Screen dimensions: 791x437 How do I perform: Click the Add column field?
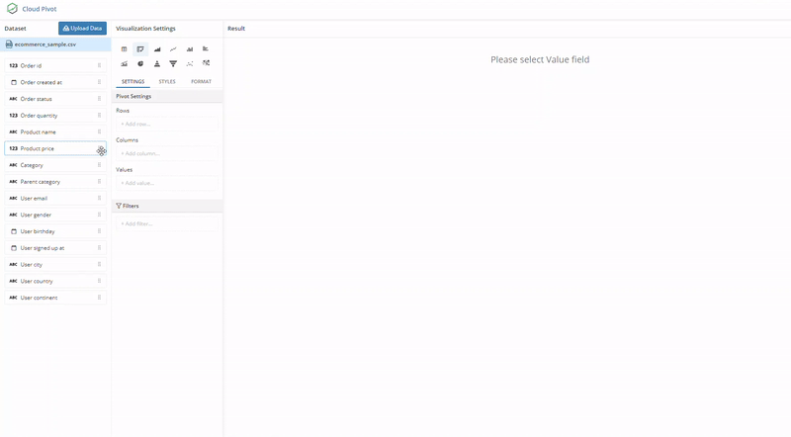point(166,153)
